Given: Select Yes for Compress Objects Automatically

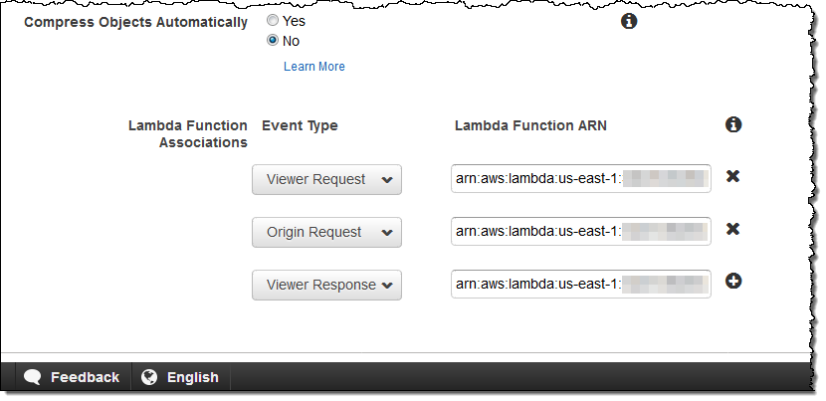Looking at the screenshot, I should 273,20.
